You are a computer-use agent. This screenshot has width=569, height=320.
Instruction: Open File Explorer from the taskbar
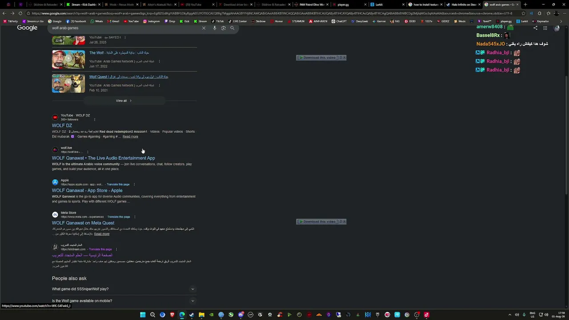tap(201, 315)
